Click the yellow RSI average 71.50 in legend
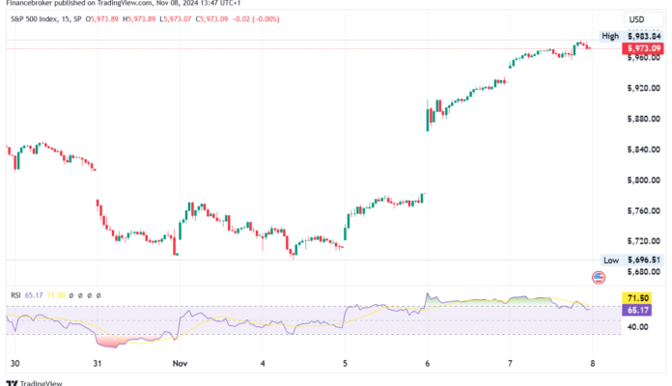Screen dimensions: 672x386 pyautogui.click(x=56, y=295)
